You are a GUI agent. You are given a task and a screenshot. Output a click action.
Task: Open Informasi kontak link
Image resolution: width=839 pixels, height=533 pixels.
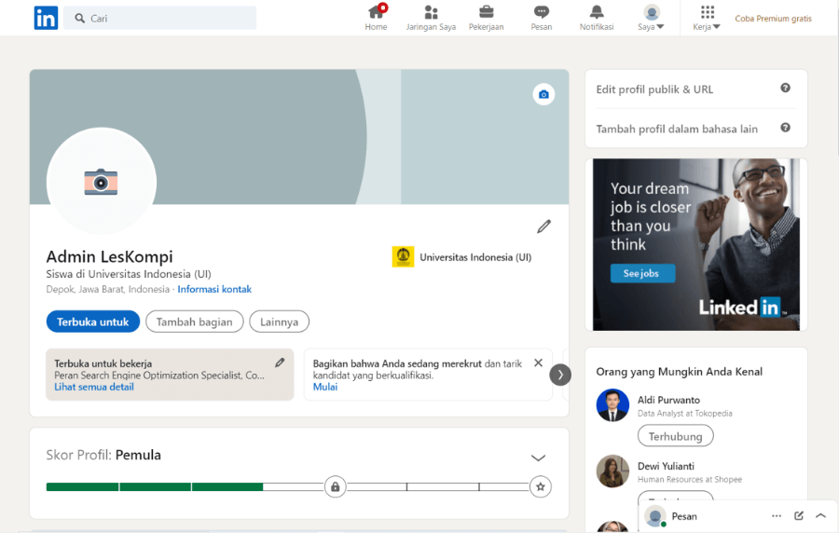tap(214, 289)
